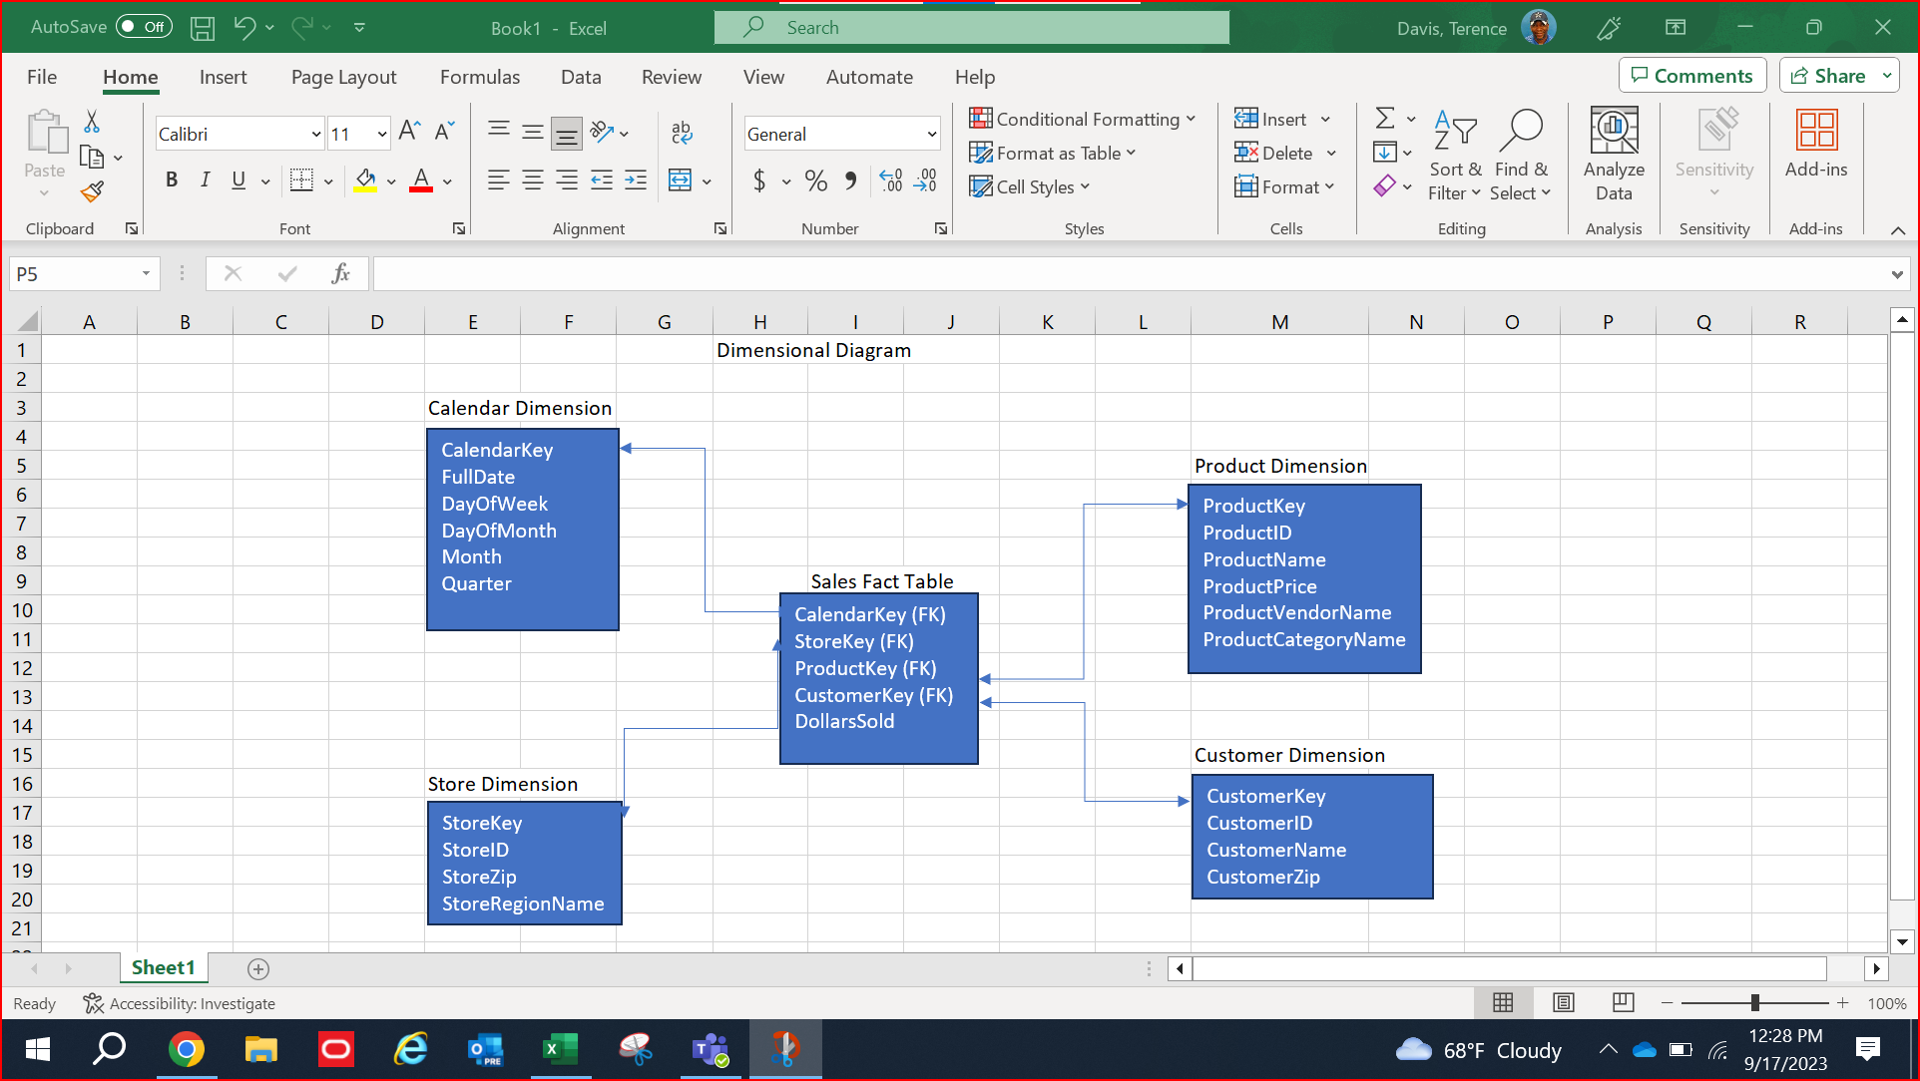Apply the percent style format
The width and height of the screenshot is (1920, 1081).
[x=815, y=180]
